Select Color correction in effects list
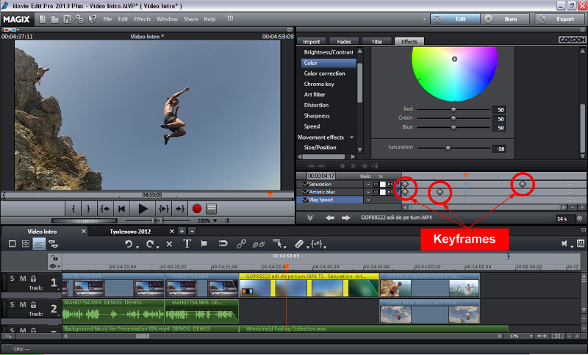Viewport: 588px width, 355px height. pos(324,73)
